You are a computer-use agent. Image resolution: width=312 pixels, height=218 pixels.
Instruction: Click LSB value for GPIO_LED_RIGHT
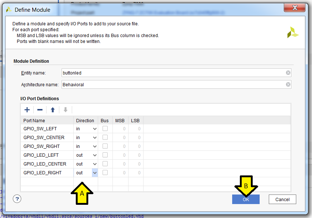pyautogui.click(x=136, y=172)
